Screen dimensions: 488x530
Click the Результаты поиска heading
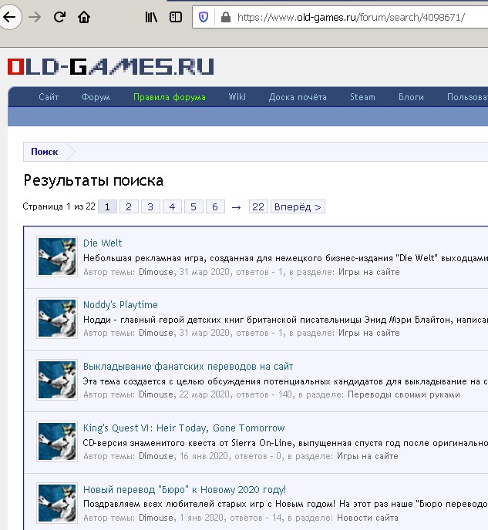pos(93,180)
